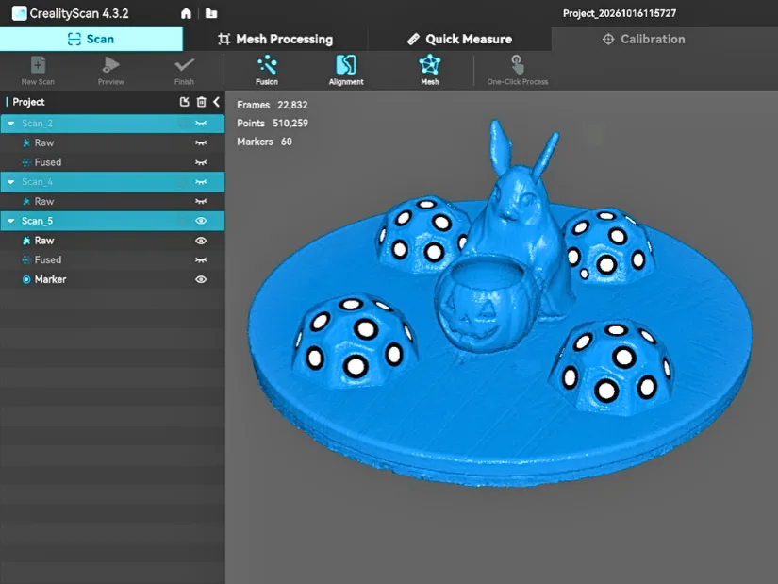Show the Raw data under Scan_4
This screenshot has width=778, height=584.
click(x=201, y=201)
